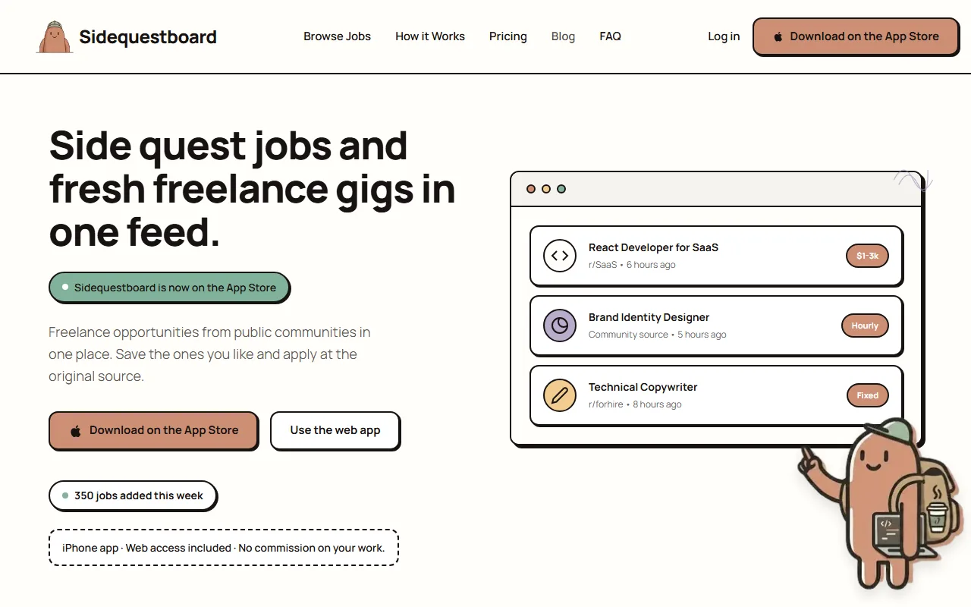The height and width of the screenshot is (607, 971).
Task: Click the 'Freelance opportunities from public communities' paragraph
Action: [209, 354]
